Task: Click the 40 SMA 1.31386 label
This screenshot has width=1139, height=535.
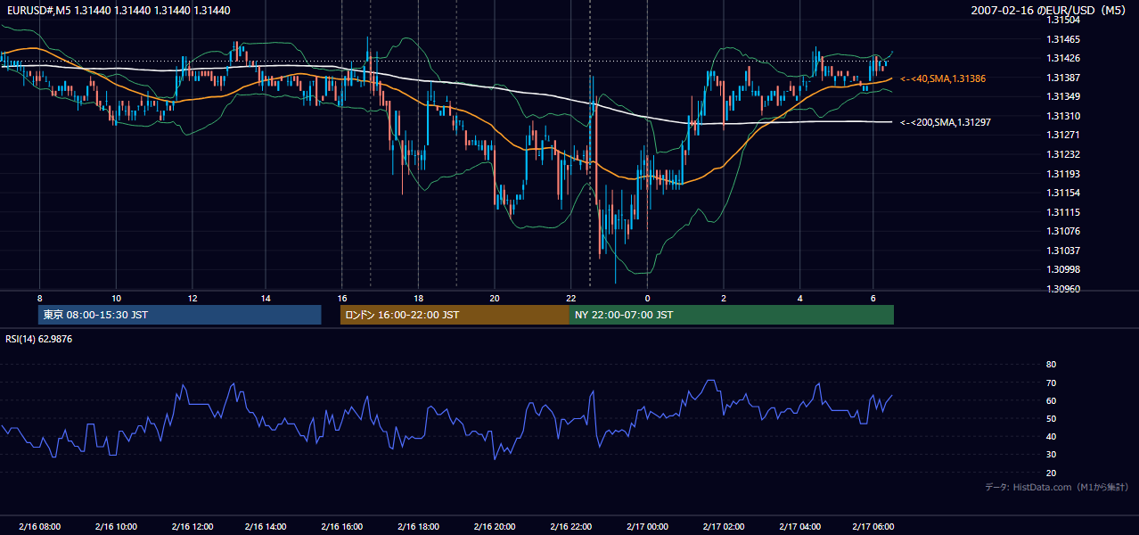Action: [943, 78]
